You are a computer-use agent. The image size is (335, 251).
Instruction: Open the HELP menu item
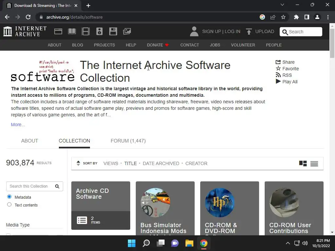click(x=131, y=45)
